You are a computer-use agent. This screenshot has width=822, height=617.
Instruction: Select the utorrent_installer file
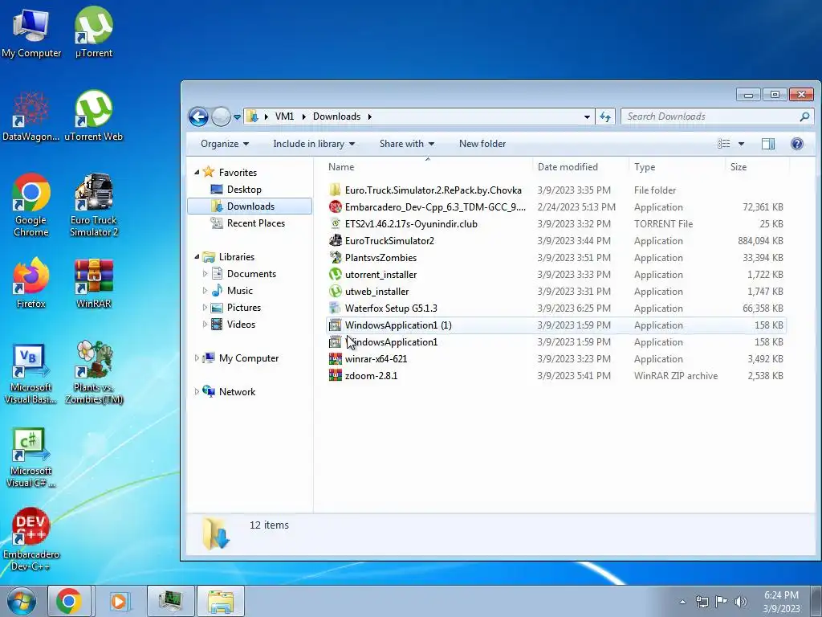point(555,275)
